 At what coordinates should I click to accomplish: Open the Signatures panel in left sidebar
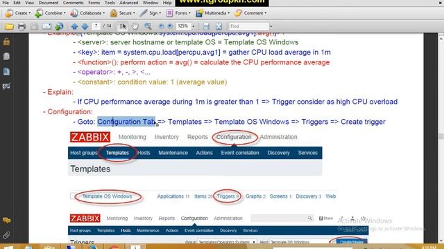(x=6, y=86)
